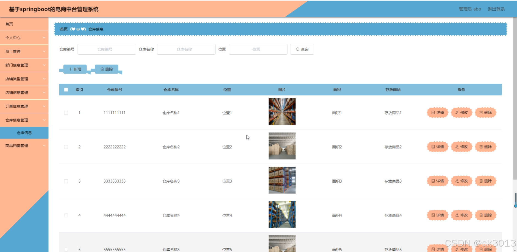This screenshot has width=517, height=252.
Task: Open warehouse image thumbnail in row 4
Action: [282, 214]
